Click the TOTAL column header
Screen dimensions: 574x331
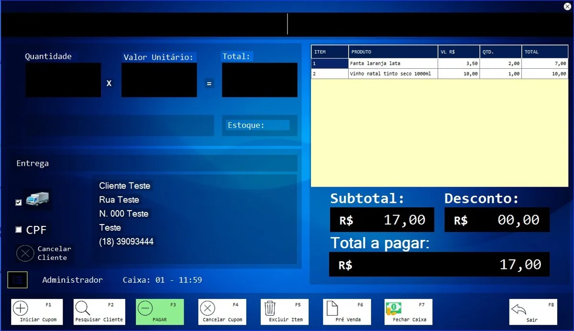click(545, 52)
